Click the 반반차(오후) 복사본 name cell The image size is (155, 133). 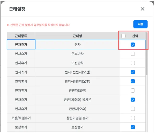pos(77,100)
